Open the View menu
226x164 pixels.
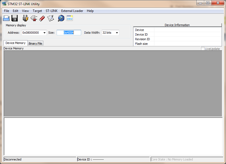(x=25, y=11)
